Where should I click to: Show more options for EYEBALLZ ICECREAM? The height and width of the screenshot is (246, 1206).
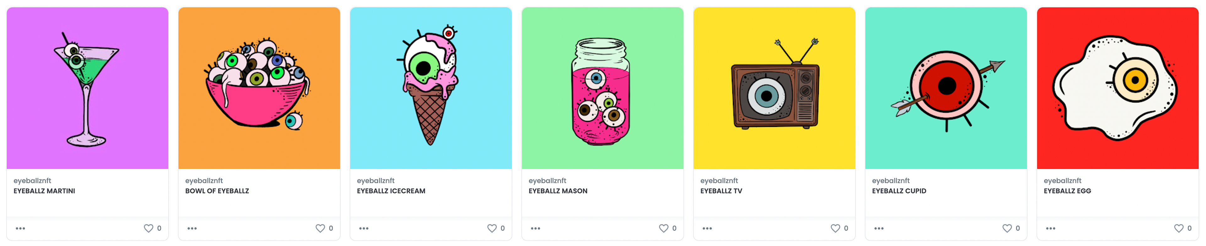[x=364, y=229]
